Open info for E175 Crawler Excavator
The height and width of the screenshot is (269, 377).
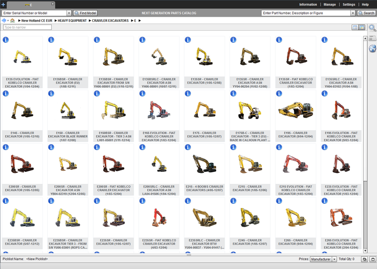click(188, 93)
